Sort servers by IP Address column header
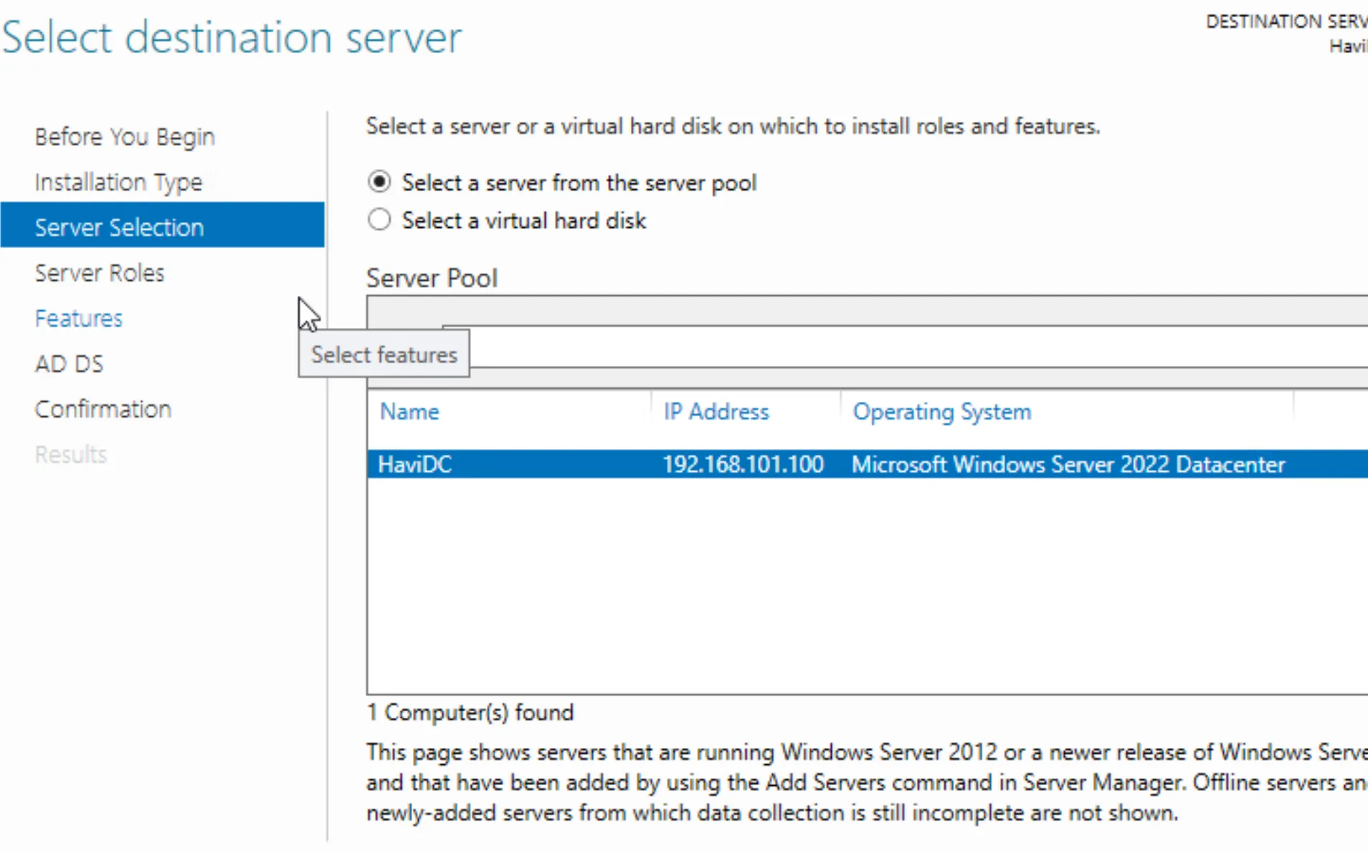 click(716, 412)
